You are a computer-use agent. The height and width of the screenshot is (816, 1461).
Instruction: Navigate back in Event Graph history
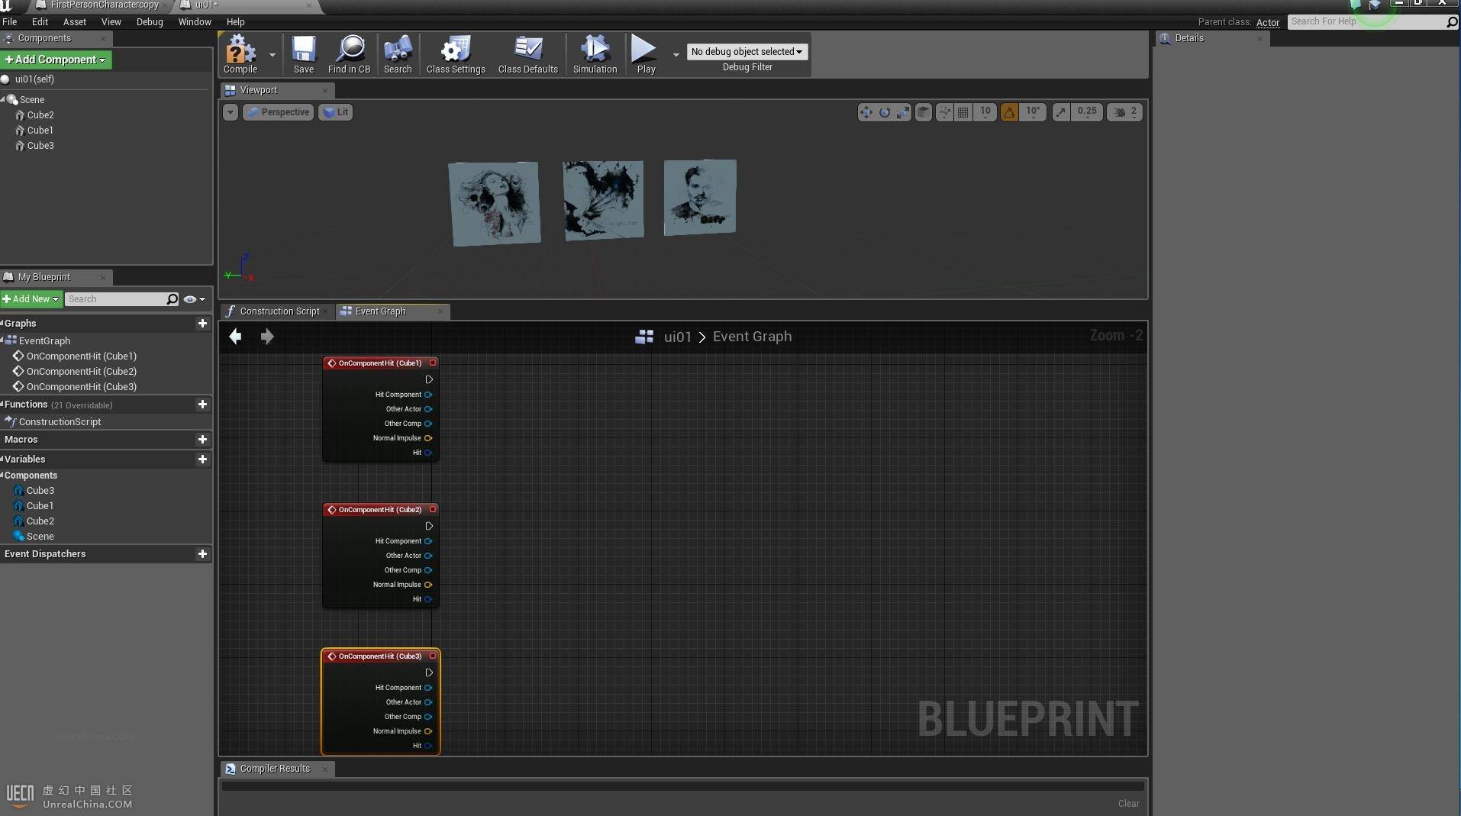(236, 337)
